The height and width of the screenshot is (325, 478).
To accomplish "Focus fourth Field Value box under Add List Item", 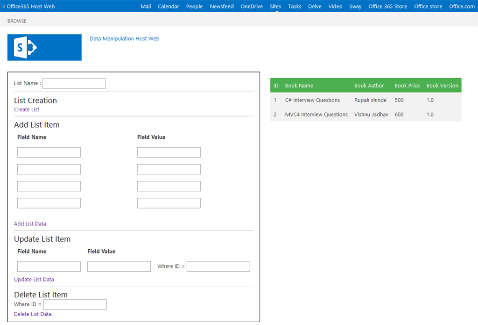I will pos(169,203).
